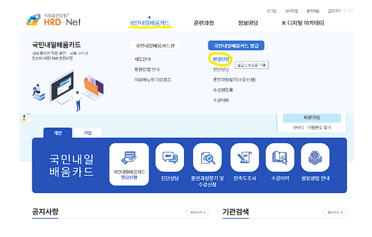Click the 기관검색 section heading
This screenshot has width=372, height=237.
235,211
